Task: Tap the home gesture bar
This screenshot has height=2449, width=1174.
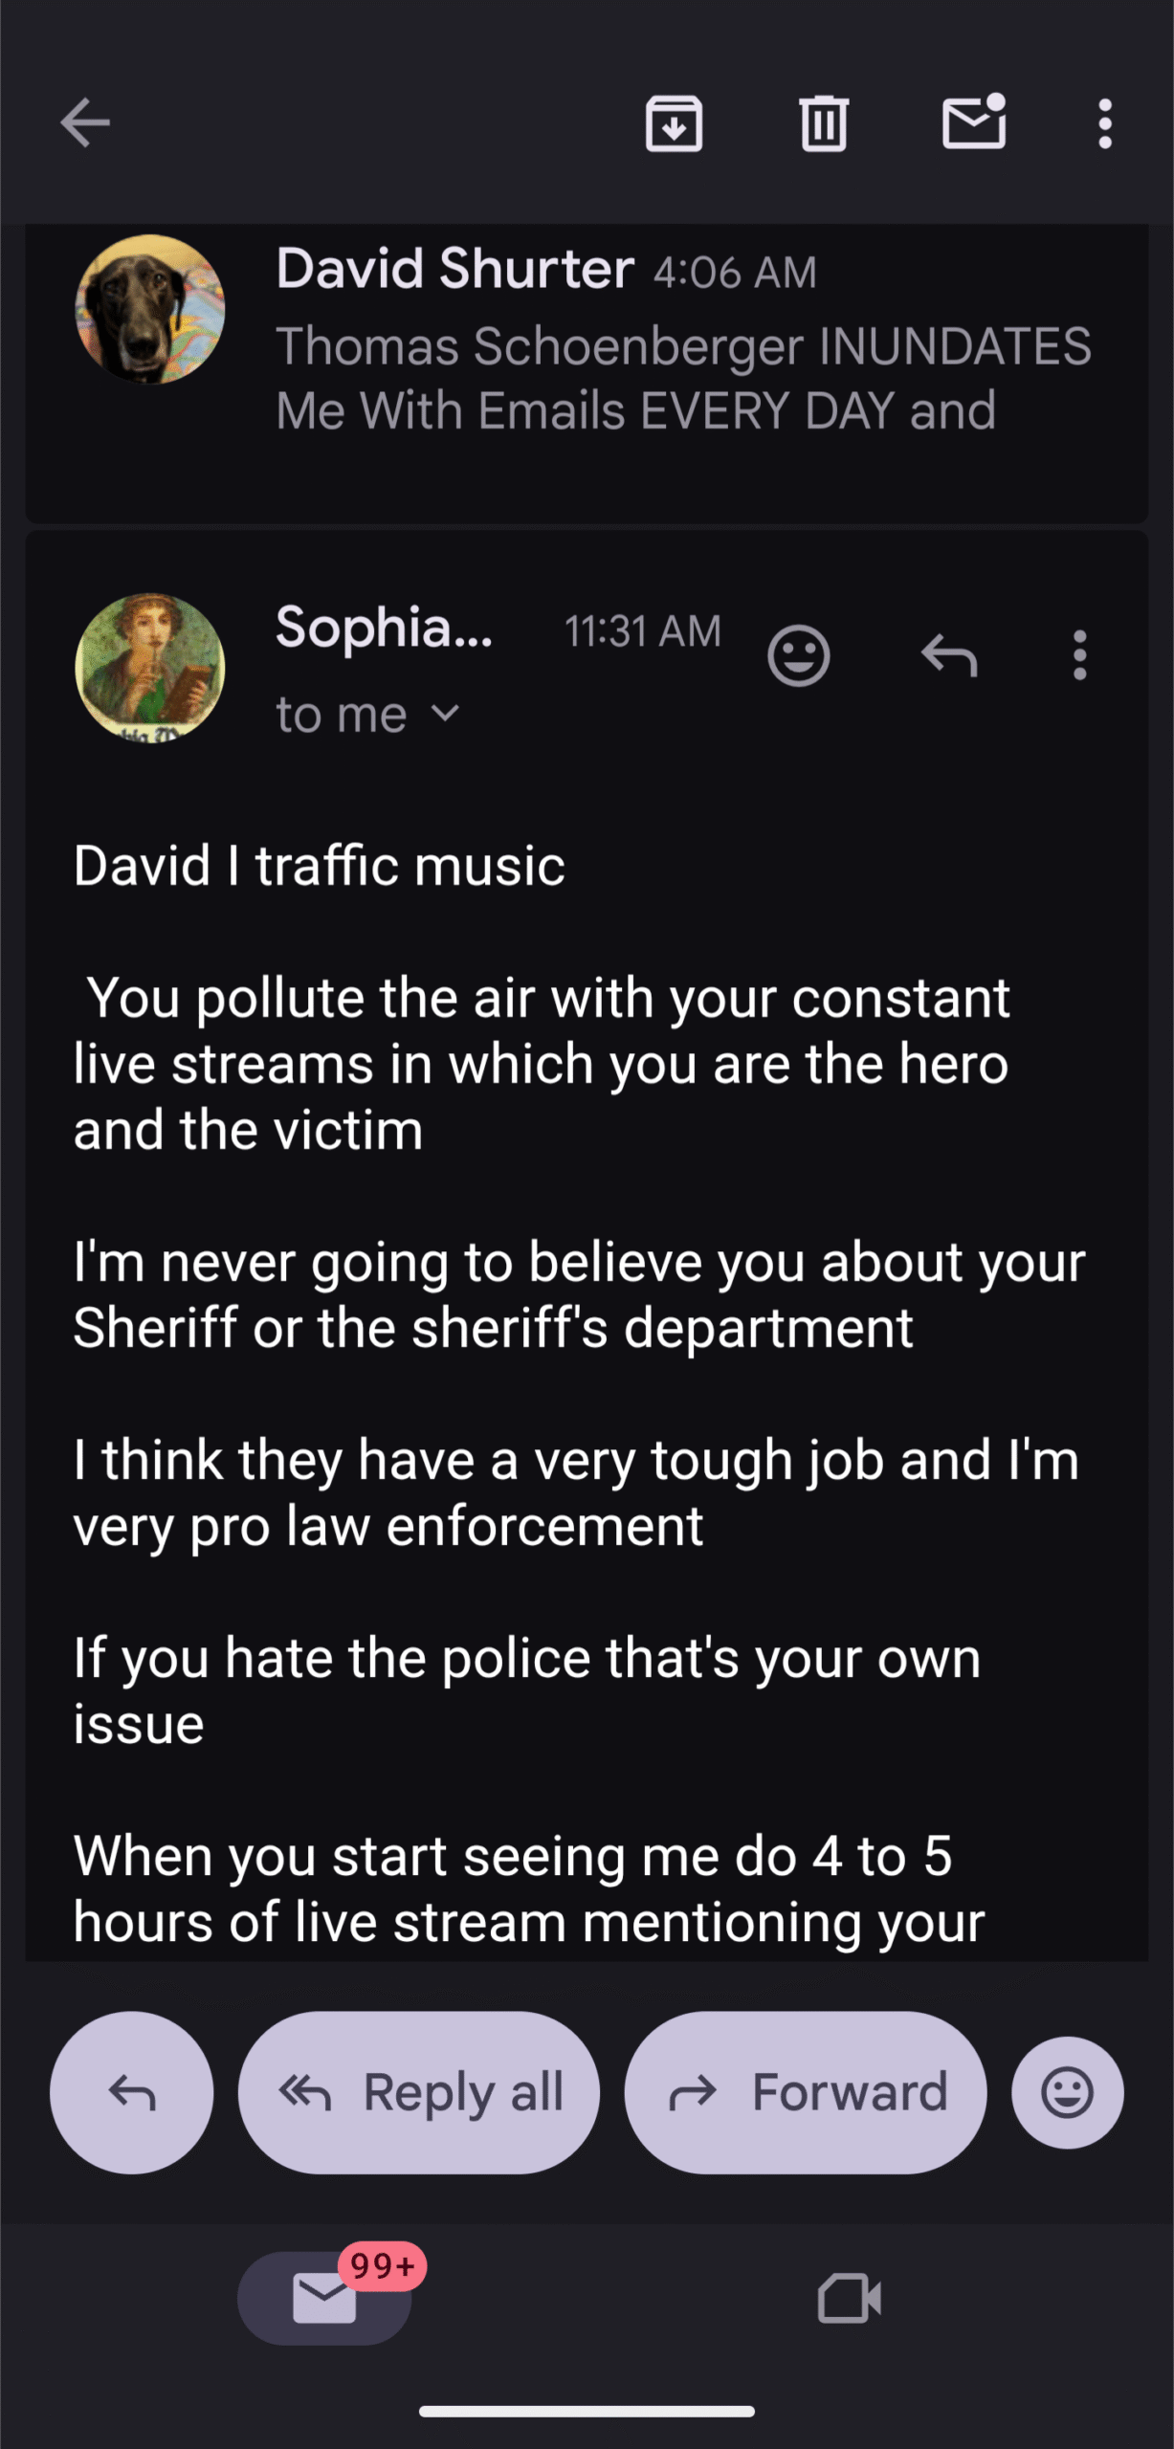Action: [x=587, y=2411]
